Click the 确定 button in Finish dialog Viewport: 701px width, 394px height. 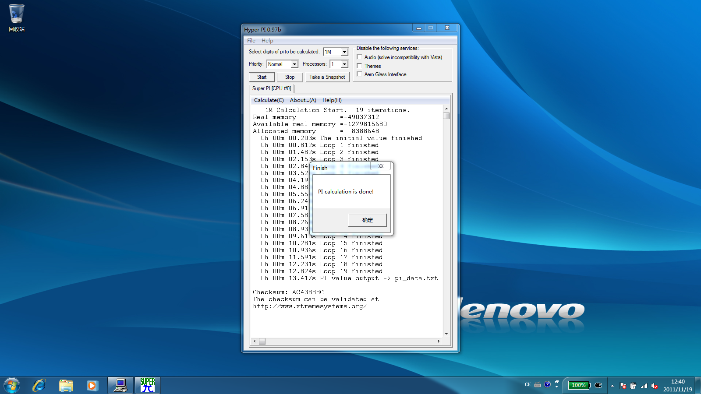(368, 220)
